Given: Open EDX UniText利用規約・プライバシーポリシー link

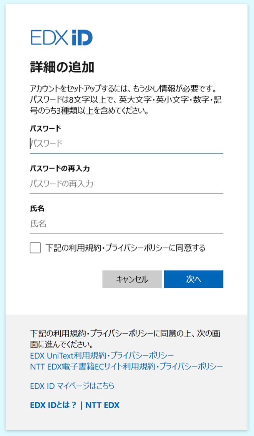Looking at the screenshot, I should click(x=102, y=355).
